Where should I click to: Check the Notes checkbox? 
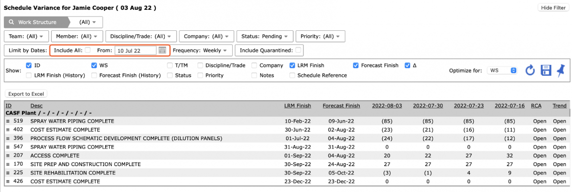click(254, 75)
